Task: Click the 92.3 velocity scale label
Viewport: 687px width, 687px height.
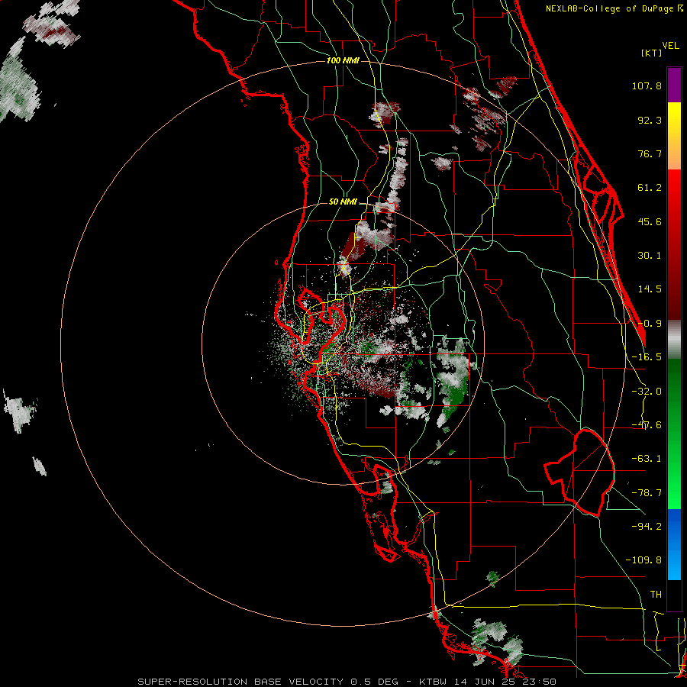Action: pyautogui.click(x=650, y=120)
